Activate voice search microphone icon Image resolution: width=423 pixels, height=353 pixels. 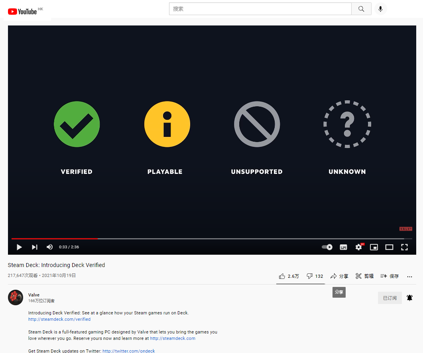[381, 9]
